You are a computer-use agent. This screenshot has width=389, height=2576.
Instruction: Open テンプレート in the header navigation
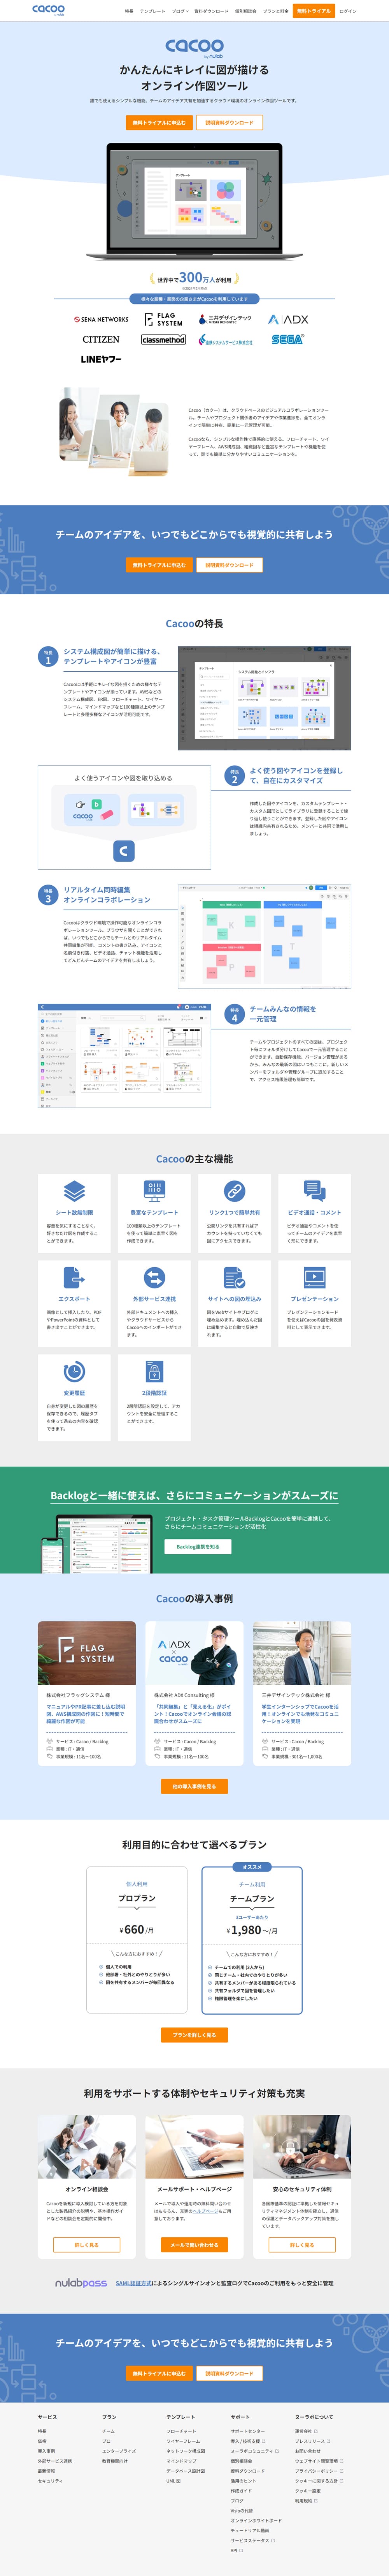[152, 11]
